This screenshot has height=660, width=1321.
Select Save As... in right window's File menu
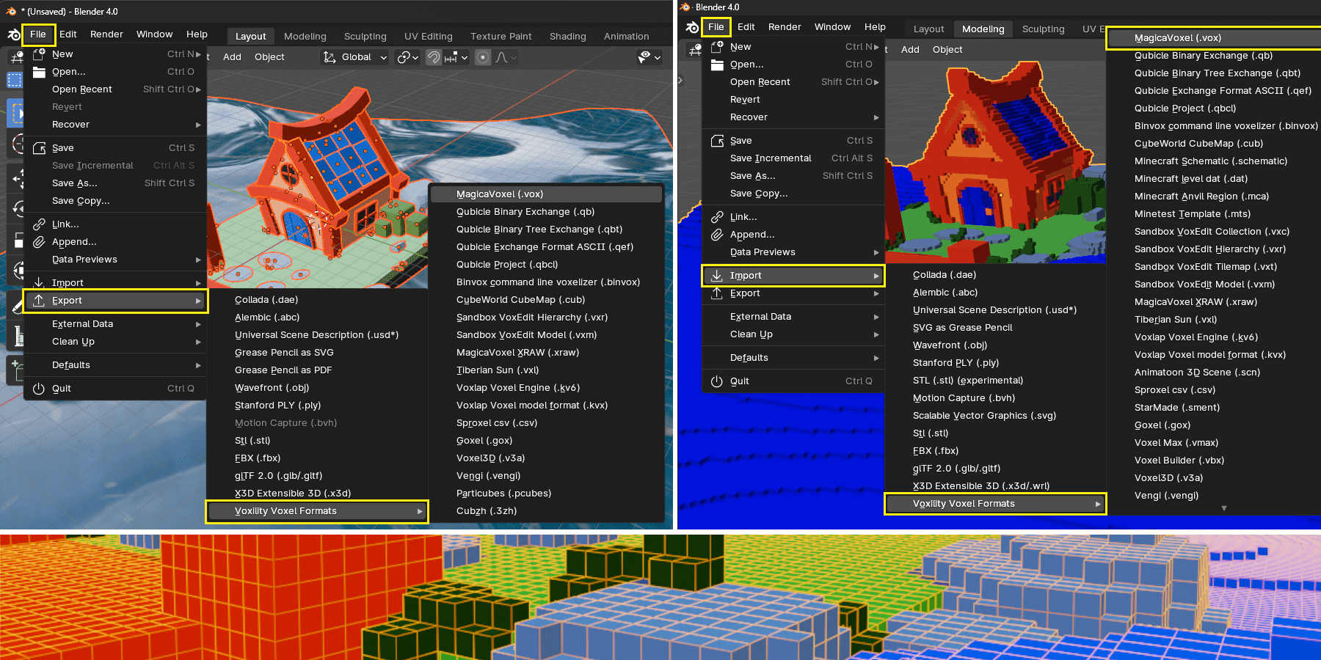point(794,175)
